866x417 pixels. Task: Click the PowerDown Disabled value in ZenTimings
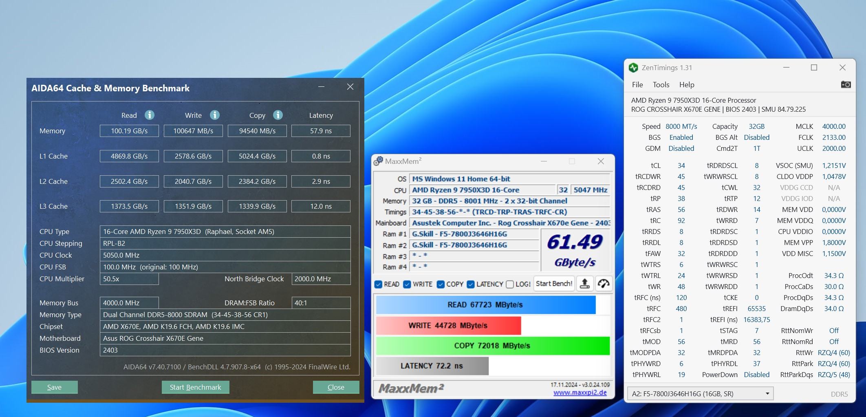pyautogui.click(x=757, y=375)
